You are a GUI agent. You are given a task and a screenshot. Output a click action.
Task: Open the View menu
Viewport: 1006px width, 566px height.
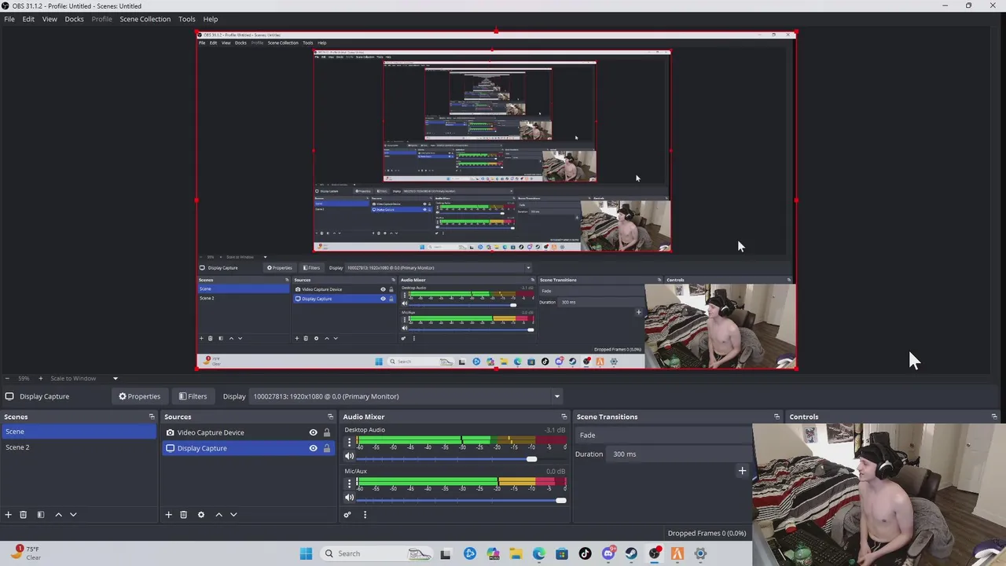tap(50, 19)
